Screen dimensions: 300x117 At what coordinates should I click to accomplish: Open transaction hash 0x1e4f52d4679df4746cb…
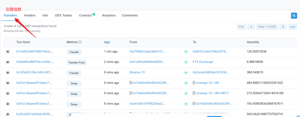click(x=35, y=52)
